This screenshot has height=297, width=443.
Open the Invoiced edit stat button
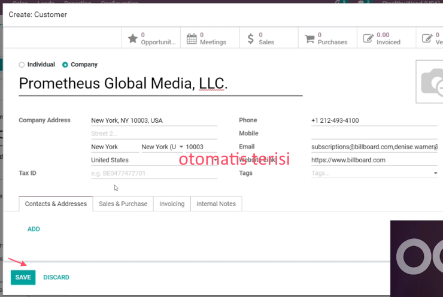386,38
